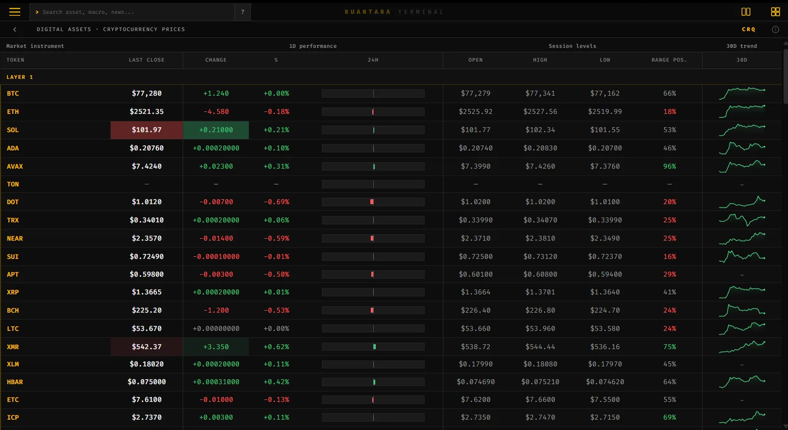Click the back arrow in breadcrumb bar

(15, 30)
